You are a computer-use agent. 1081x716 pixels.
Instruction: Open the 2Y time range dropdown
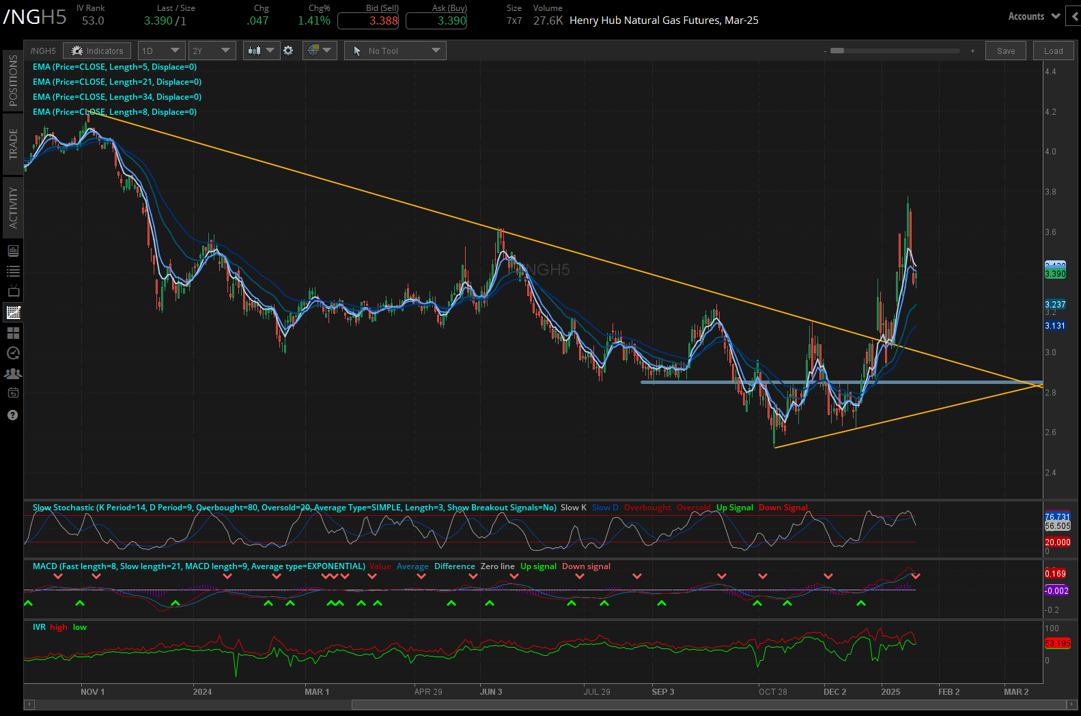pyautogui.click(x=212, y=51)
